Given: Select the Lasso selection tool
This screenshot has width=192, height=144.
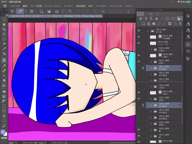Looking at the screenshot, I should pyautogui.click(x=4, y=39).
